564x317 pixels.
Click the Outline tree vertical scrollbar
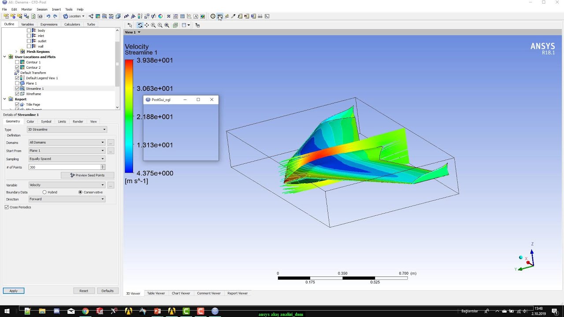[117, 64]
